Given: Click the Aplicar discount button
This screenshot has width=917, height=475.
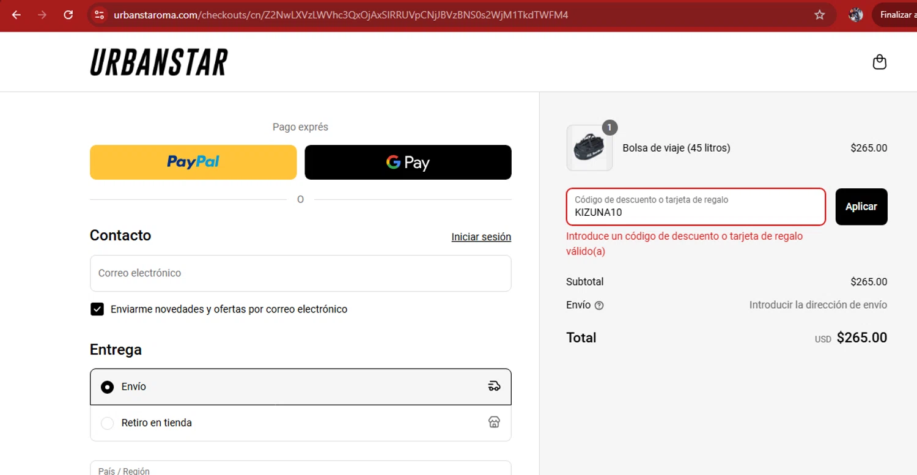Looking at the screenshot, I should pos(861,207).
